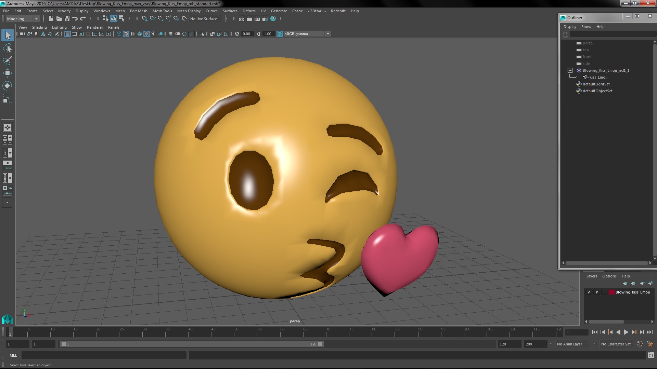Redo the last undone action
The image size is (657, 369).
coord(83,19)
